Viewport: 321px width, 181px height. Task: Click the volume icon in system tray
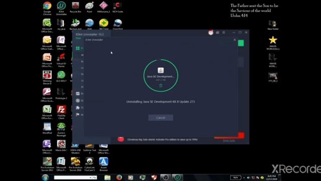249,177
